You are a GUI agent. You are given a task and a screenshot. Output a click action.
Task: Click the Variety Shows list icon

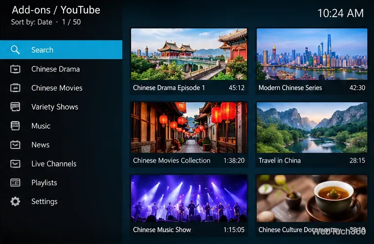pyautogui.click(x=15, y=107)
